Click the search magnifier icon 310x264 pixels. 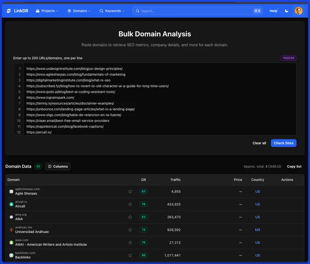[x=137, y=11]
